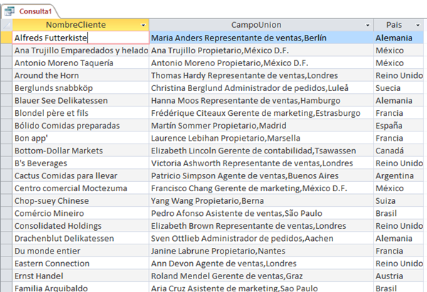Open the NombreCliente column filter dropdown
427x292 pixels.
point(143,26)
